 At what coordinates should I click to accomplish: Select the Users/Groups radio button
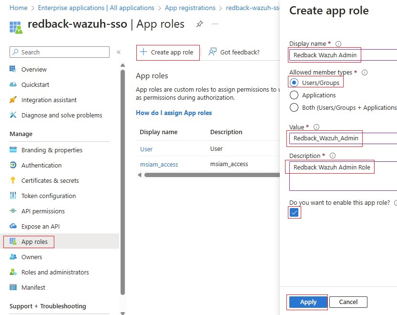[x=294, y=83]
